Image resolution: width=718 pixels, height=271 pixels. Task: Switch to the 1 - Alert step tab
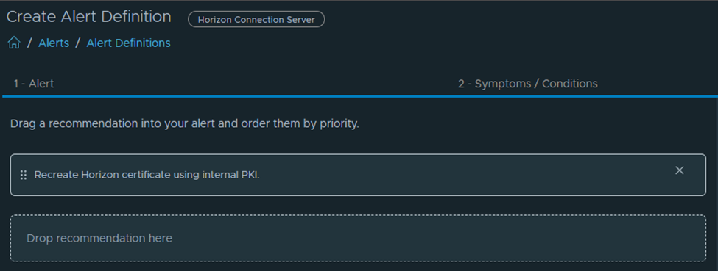tap(34, 84)
